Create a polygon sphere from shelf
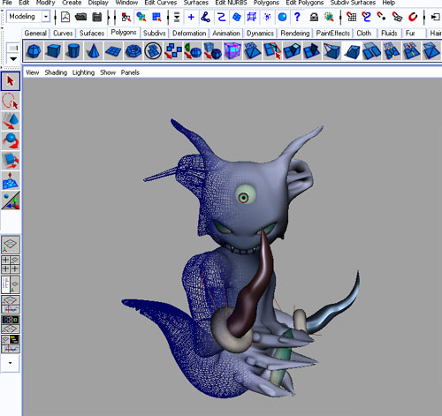The width and height of the screenshot is (442, 416). pyautogui.click(x=34, y=51)
